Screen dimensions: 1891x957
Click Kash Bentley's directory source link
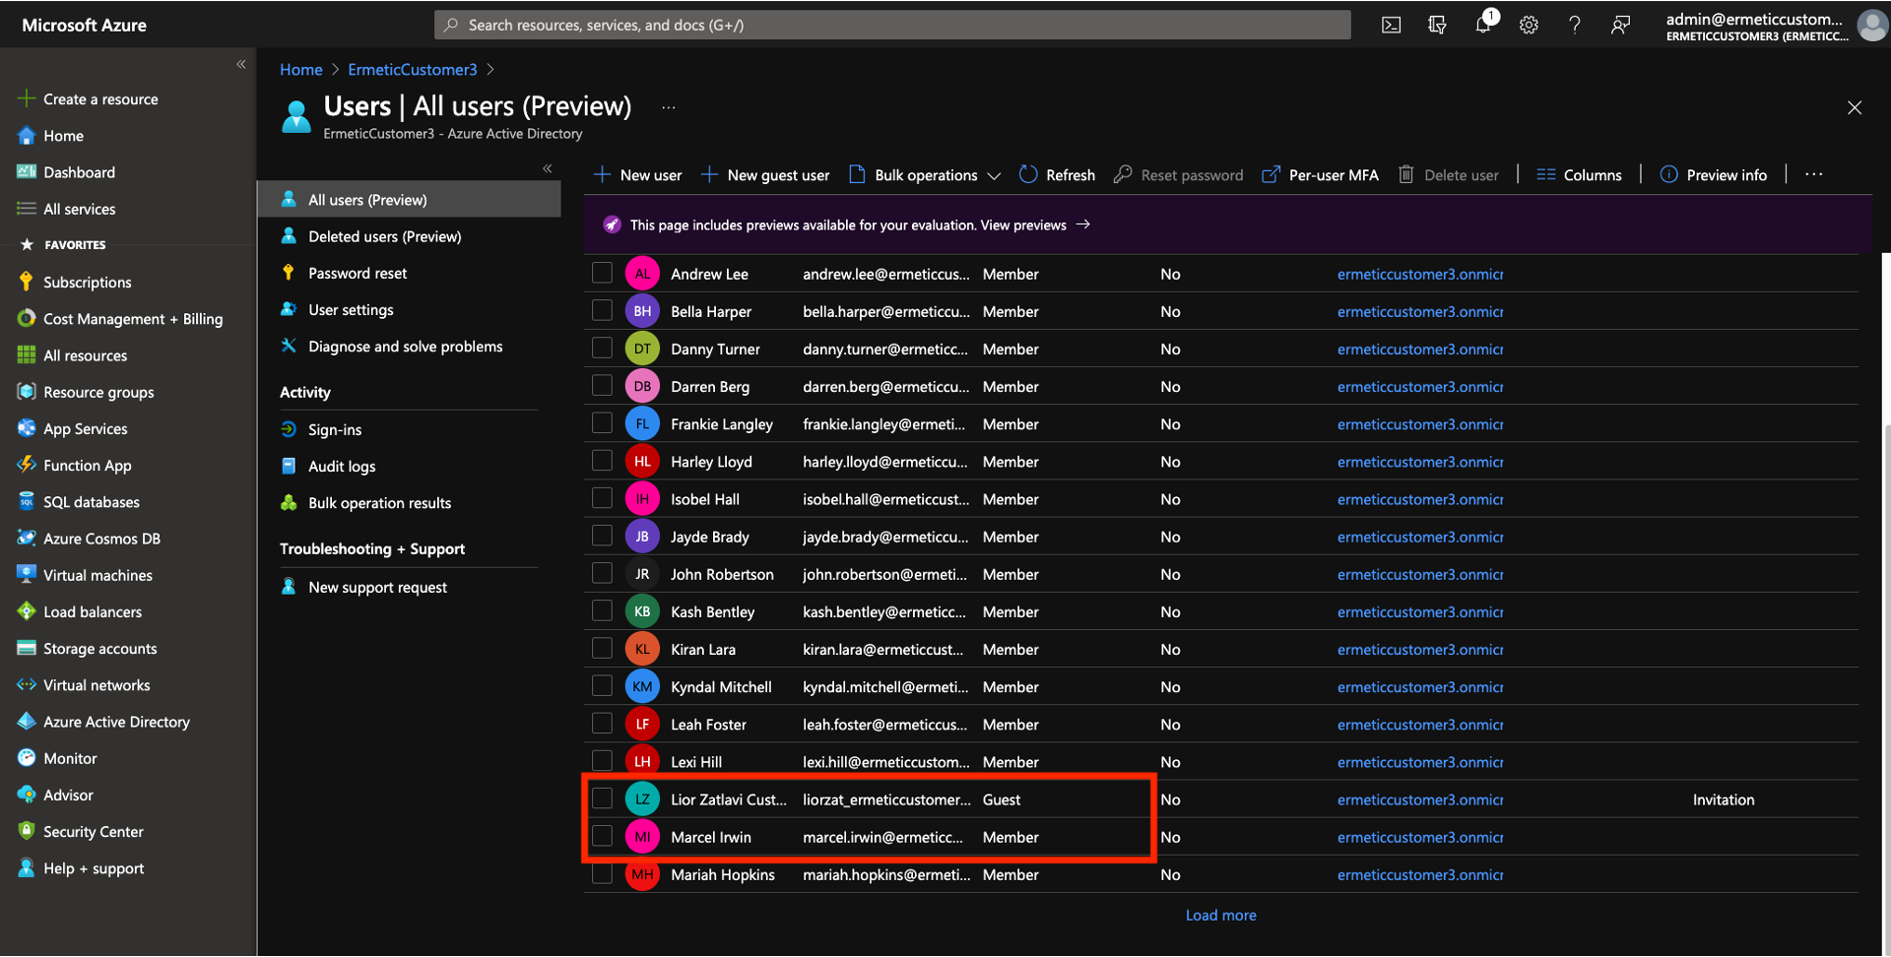[1420, 611]
